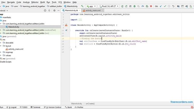The width and height of the screenshot is (194, 109).
Task: Open the Project panel settings gear
Action: tap(54, 11)
